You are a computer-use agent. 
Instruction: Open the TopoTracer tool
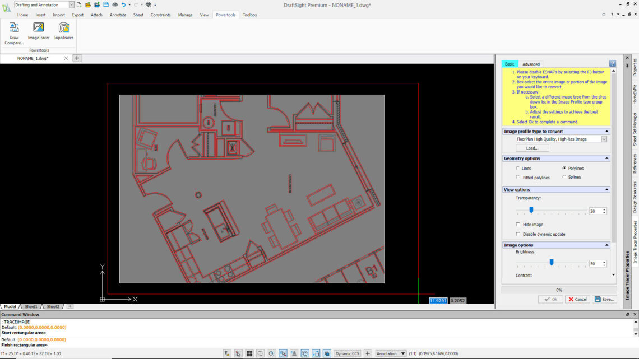coord(63,31)
